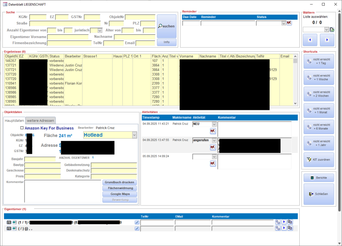Delete the NEU activity entry
342x246 pixels.
(x=213, y=131)
